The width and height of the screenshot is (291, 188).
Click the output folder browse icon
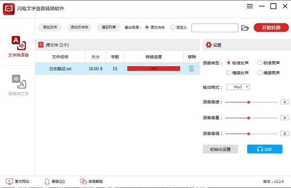coord(245,28)
